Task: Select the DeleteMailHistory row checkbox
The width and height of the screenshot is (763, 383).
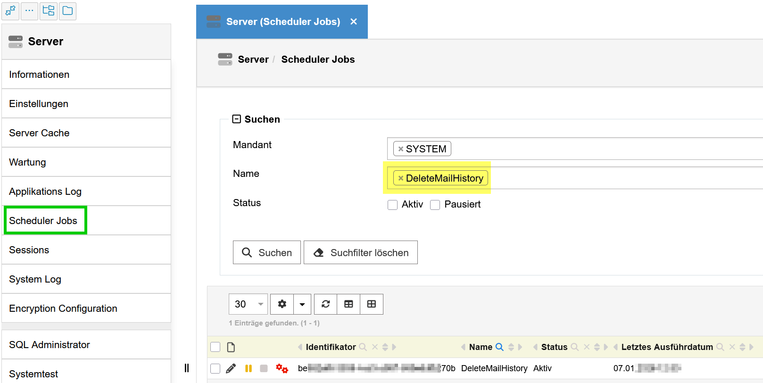Action: 216,368
